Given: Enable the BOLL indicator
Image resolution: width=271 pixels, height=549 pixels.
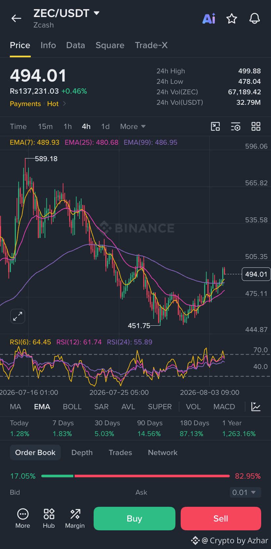Looking at the screenshot, I should [72, 407].
